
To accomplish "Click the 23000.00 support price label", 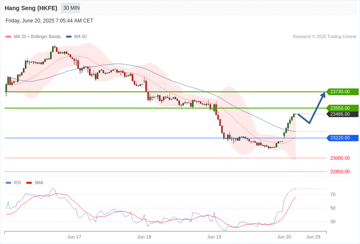I will coord(340,158).
